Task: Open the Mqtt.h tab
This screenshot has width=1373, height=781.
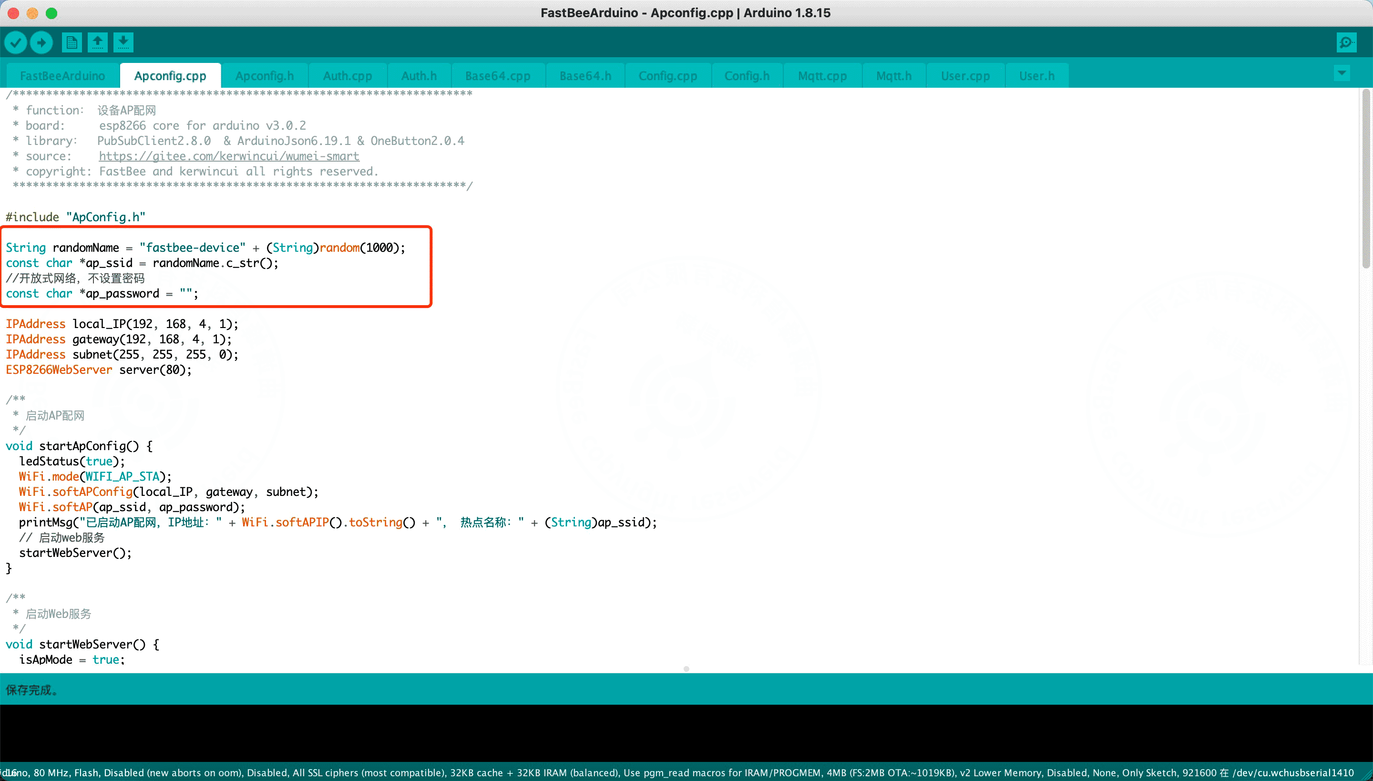Action: point(893,76)
